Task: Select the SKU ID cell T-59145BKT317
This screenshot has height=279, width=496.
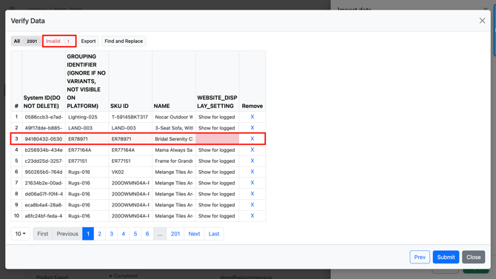Action: click(x=130, y=117)
